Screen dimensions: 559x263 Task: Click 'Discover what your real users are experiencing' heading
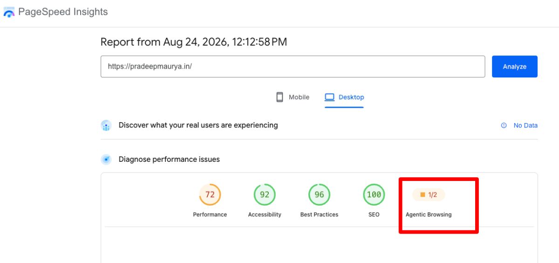click(198, 125)
